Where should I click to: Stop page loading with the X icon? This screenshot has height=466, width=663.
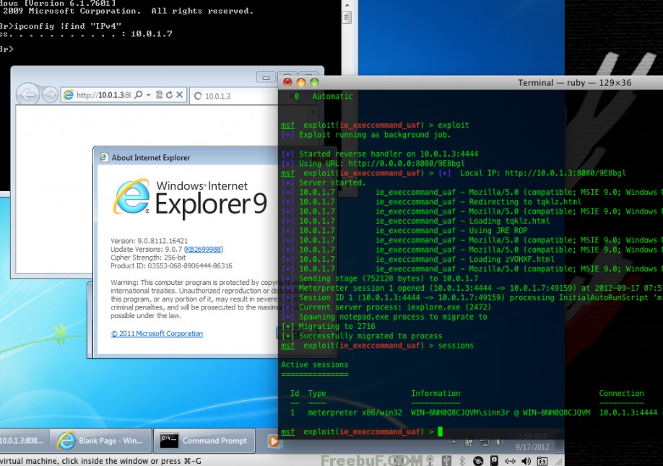coord(179,95)
